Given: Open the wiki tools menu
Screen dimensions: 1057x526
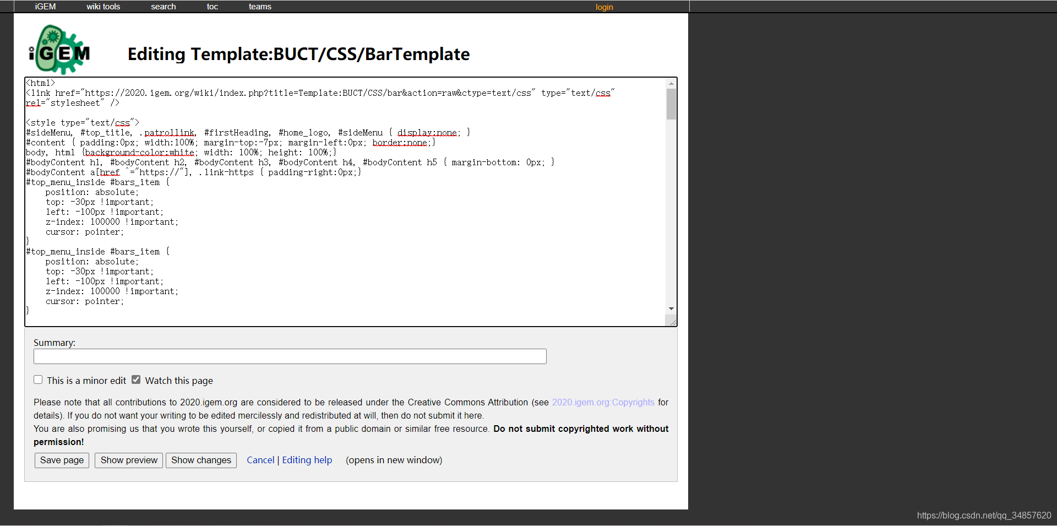Looking at the screenshot, I should 103,7.
